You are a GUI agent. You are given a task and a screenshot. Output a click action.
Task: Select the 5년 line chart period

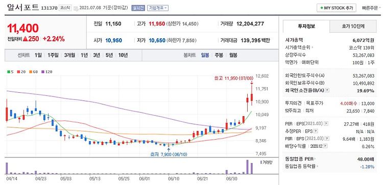pyautogui.click(x=109, y=55)
